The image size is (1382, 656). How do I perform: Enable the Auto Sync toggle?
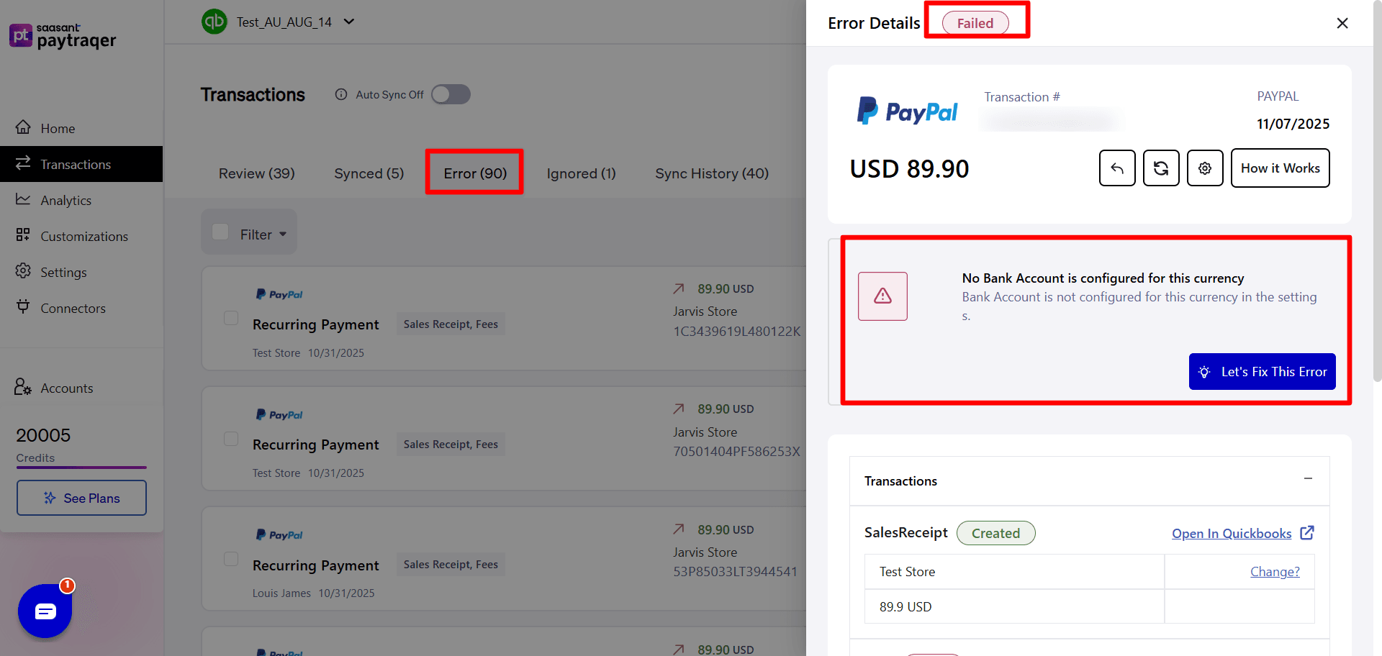click(x=451, y=94)
